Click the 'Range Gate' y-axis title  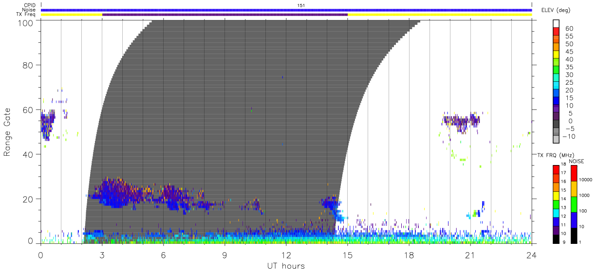[7, 132]
